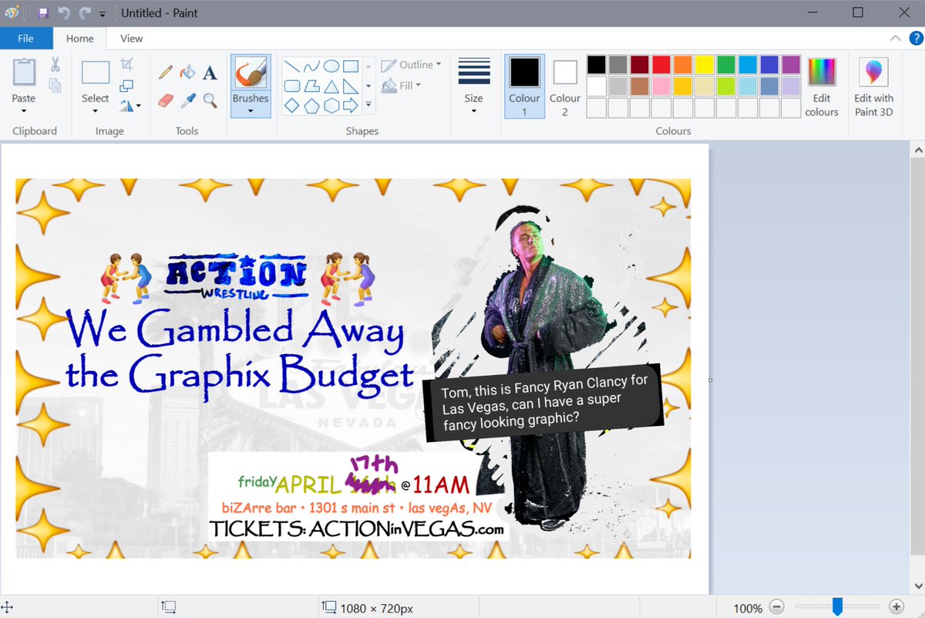Image resolution: width=925 pixels, height=618 pixels.
Task: Pick the red colour swatch
Action: coord(661,65)
